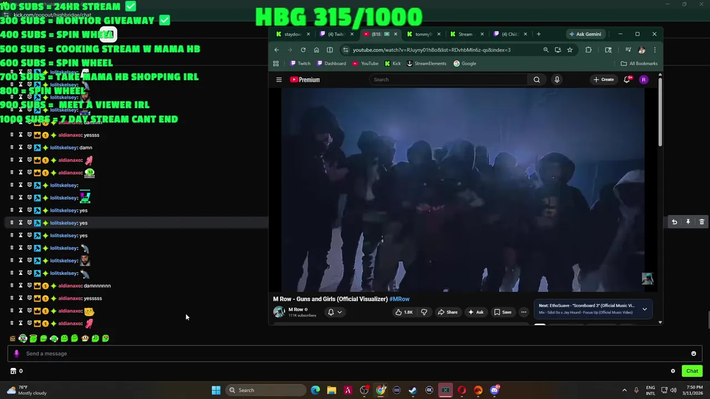Click the pin icon on highlighted message
This screenshot has height=399, width=710.
pos(688,222)
